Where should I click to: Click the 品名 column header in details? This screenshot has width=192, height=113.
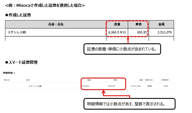(28, 80)
